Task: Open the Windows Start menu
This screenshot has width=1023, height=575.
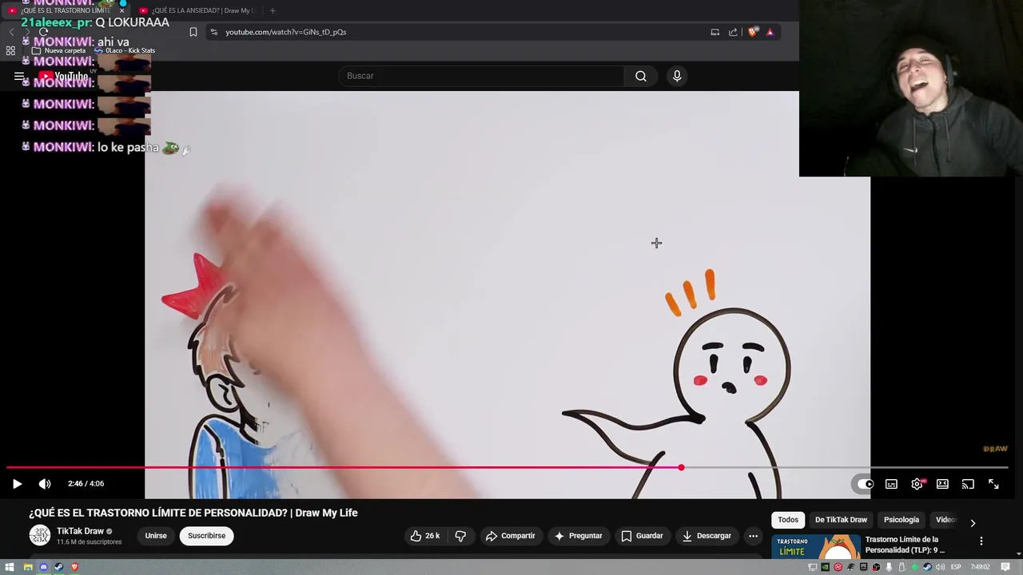Action: (x=10, y=567)
